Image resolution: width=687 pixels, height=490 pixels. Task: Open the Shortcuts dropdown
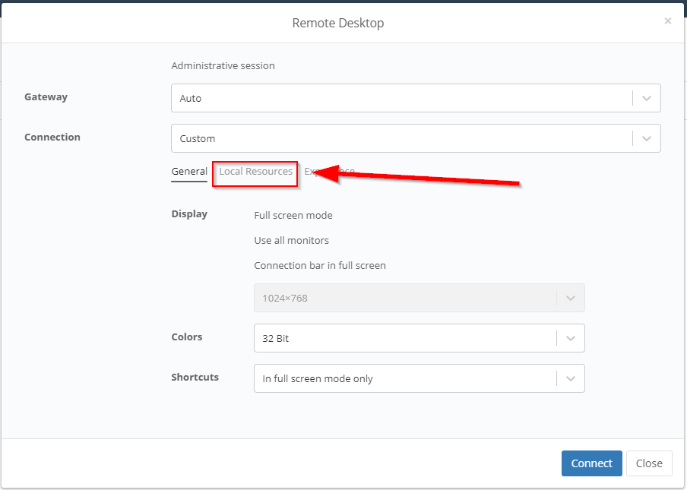tap(419, 378)
